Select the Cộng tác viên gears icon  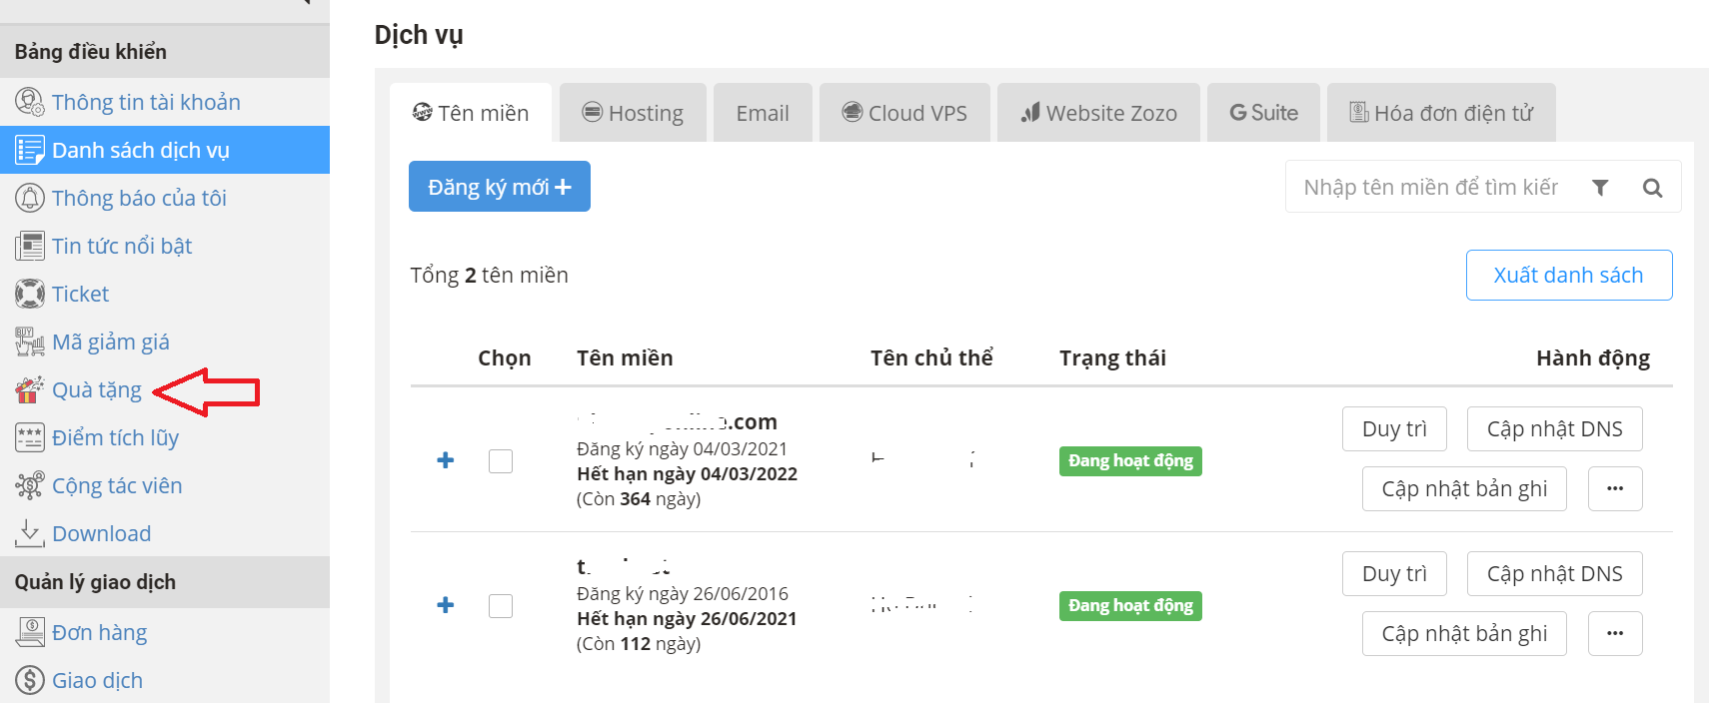[x=28, y=484]
